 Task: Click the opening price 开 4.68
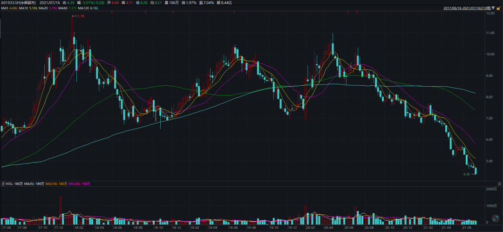[x=114, y=3]
